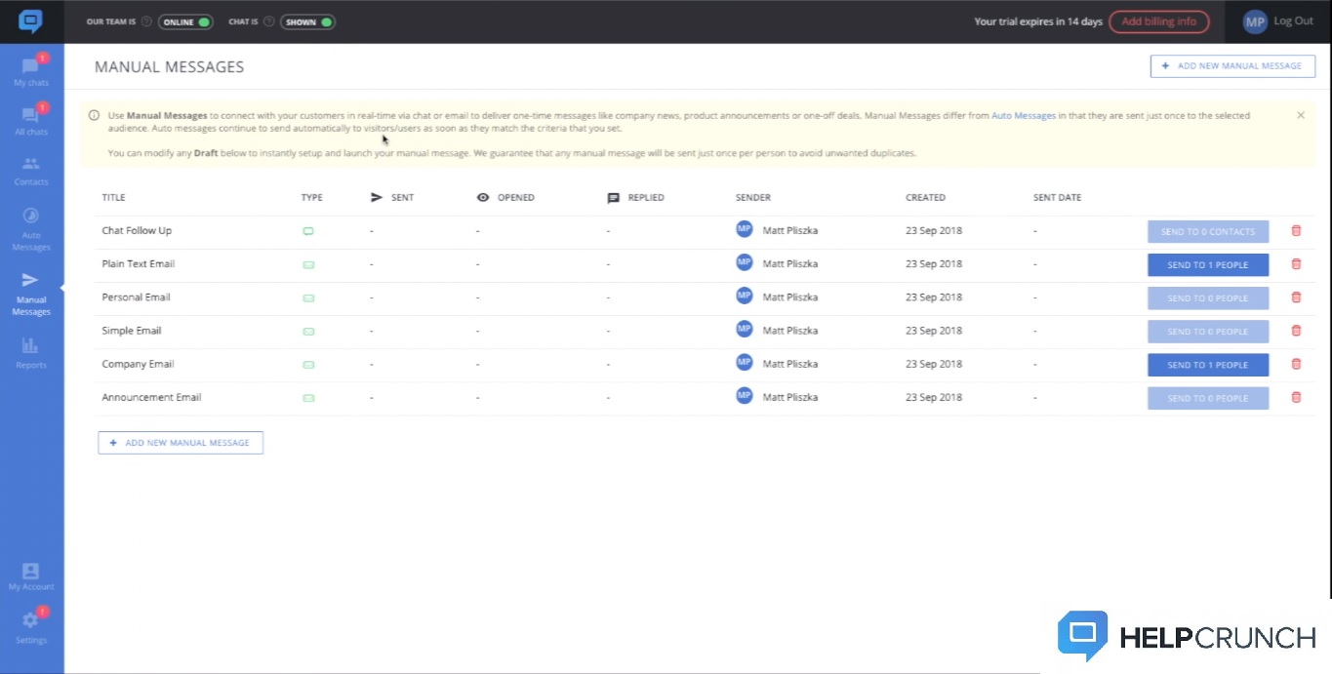
Task: Open My Chats from the sidebar
Action: [31, 69]
